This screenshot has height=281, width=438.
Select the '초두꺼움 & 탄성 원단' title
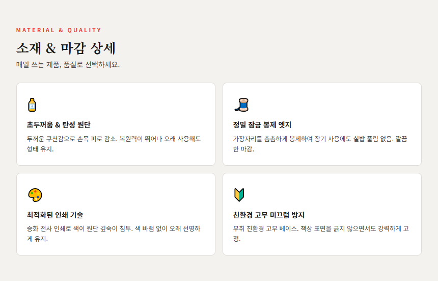point(59,125)
